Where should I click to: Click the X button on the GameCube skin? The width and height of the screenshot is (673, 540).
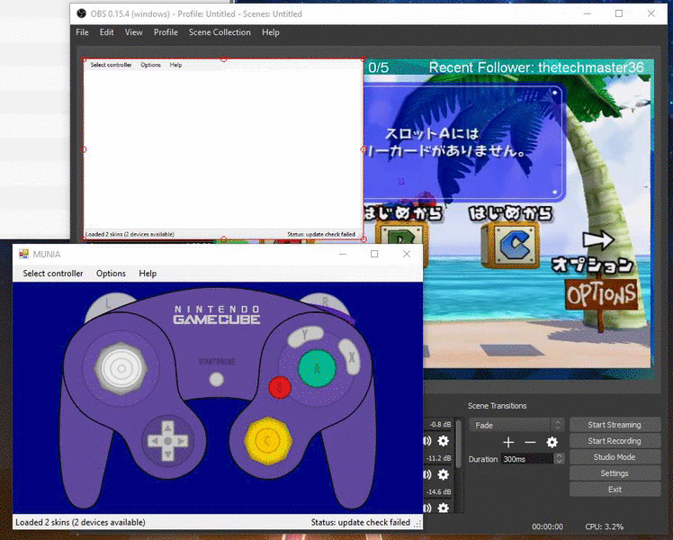click(x=350, y=356)
